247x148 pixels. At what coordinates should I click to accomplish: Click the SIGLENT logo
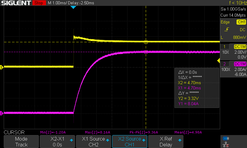pyautogui.click(x=15, y=3)
